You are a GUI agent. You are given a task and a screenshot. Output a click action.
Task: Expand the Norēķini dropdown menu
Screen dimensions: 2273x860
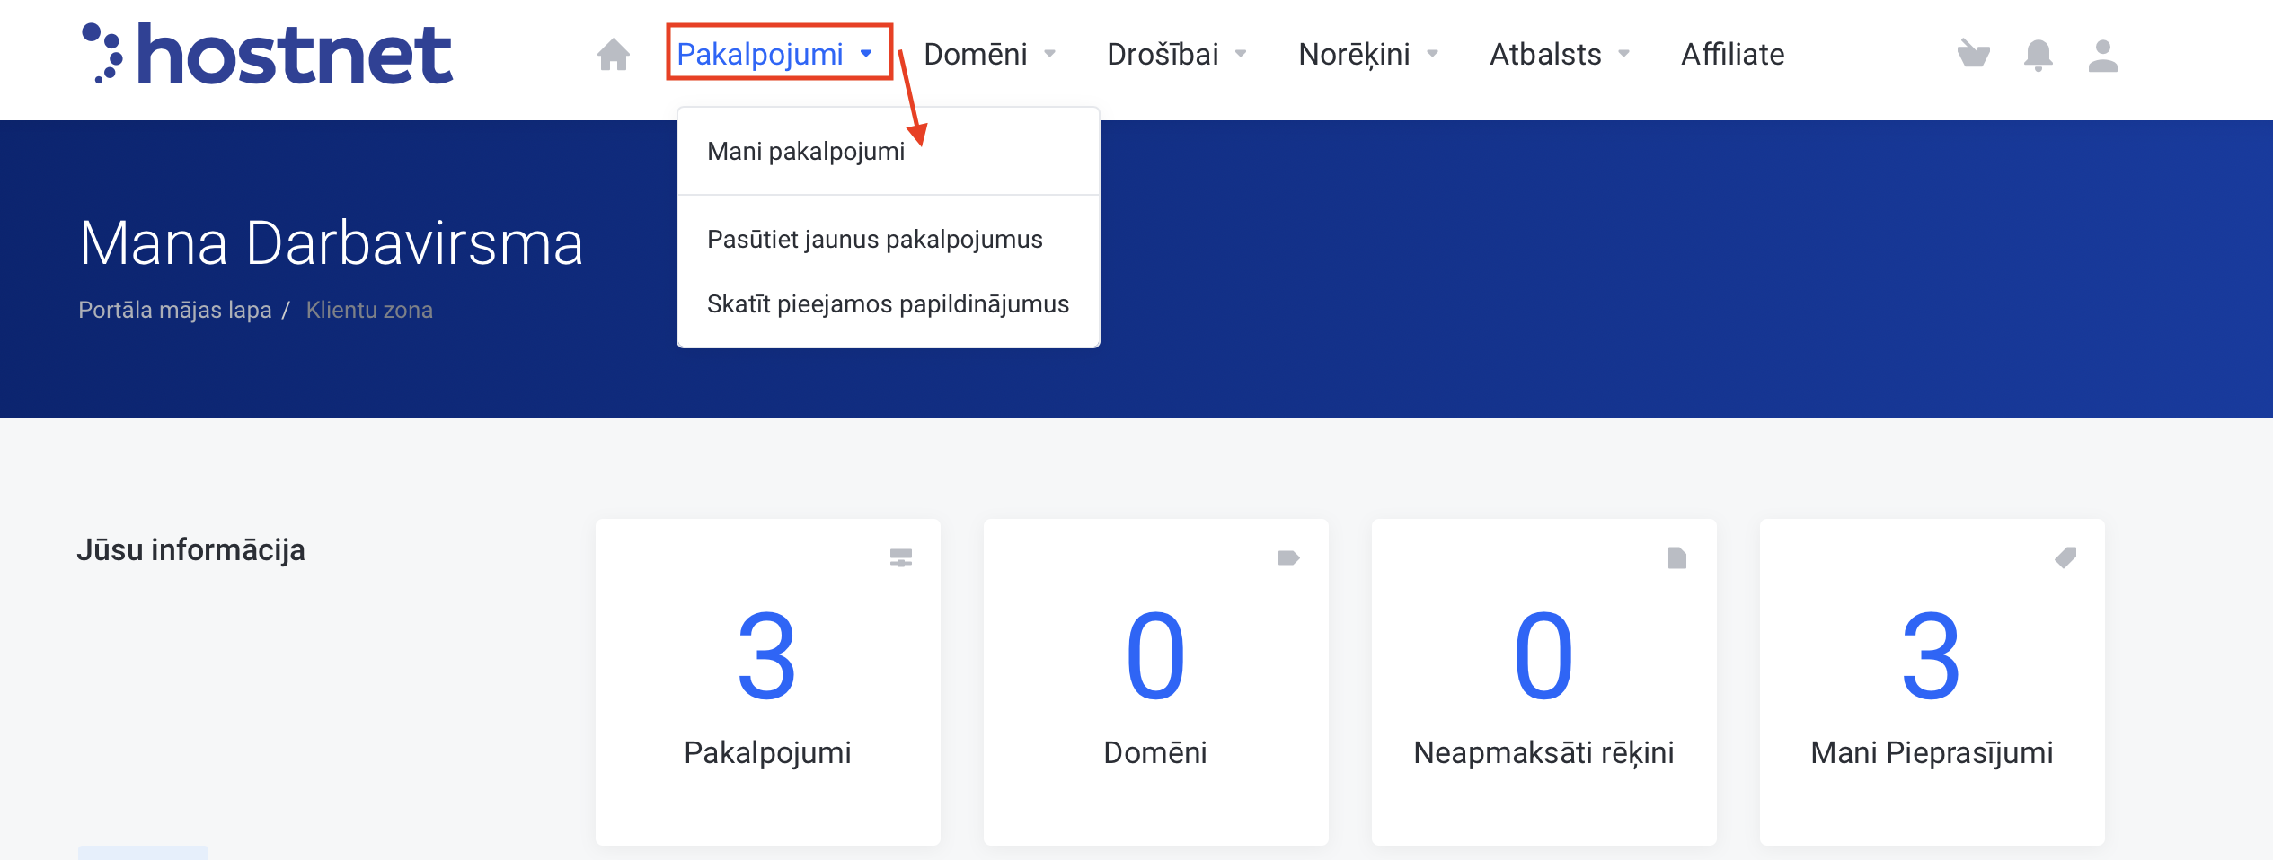[x=1367, y=54]
